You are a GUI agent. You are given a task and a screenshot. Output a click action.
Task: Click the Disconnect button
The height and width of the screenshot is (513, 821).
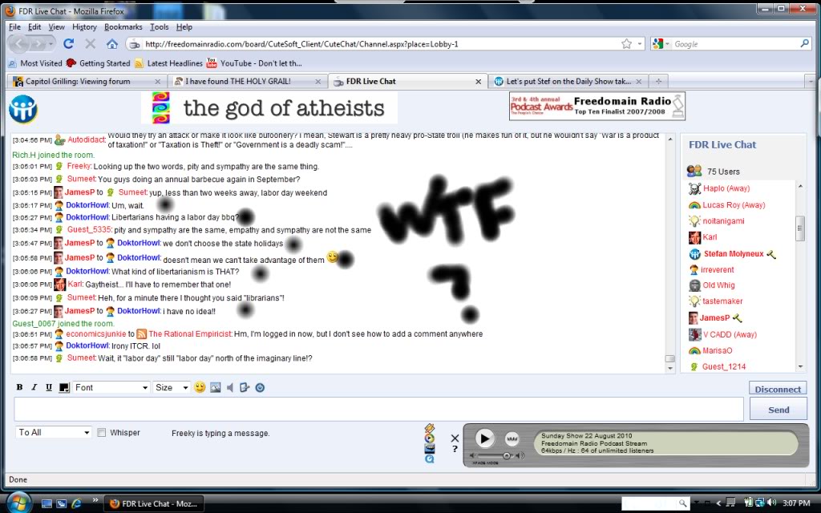[x=778, y=389]
